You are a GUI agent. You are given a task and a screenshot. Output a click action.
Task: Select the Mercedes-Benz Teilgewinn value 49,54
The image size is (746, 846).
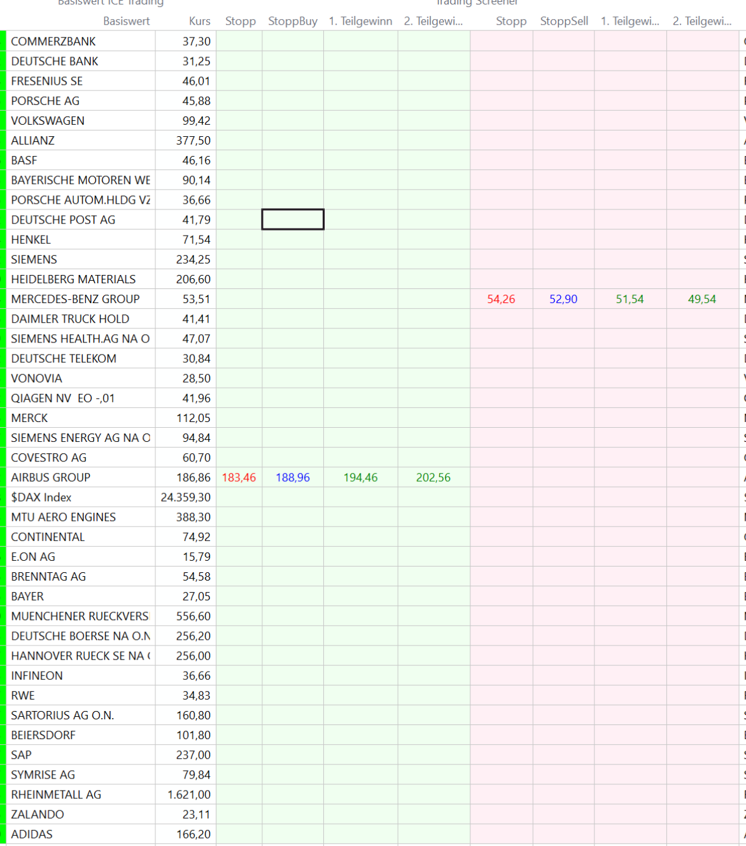[x=701, y=299]
